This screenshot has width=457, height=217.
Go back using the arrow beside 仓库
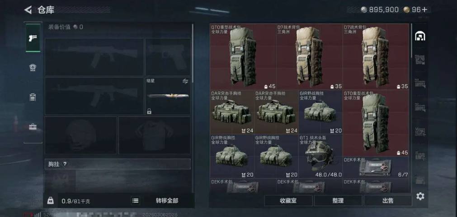pos(28,9)
